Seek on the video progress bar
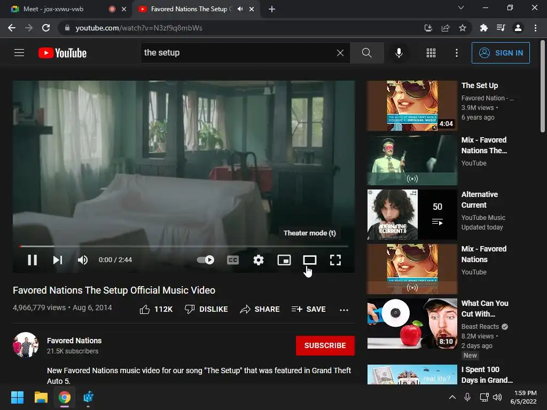Image resolution: width=547 pixels, height=410 pixels. point(184,247)
